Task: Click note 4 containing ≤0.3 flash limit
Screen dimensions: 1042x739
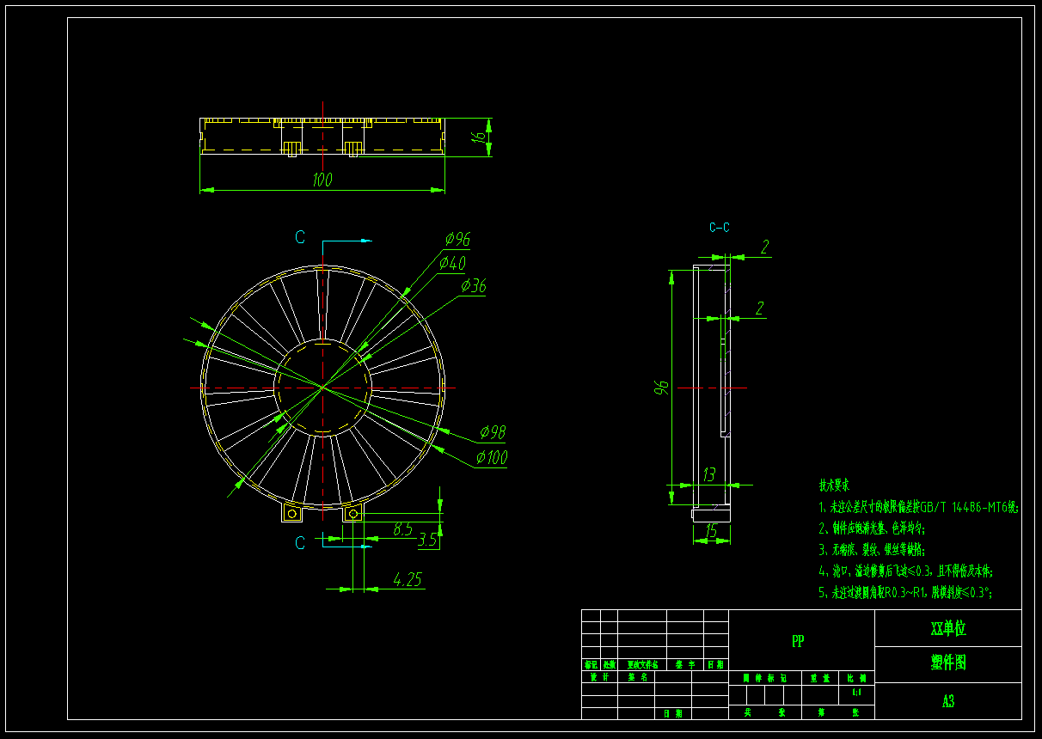Action: click(x=907, y=571)
